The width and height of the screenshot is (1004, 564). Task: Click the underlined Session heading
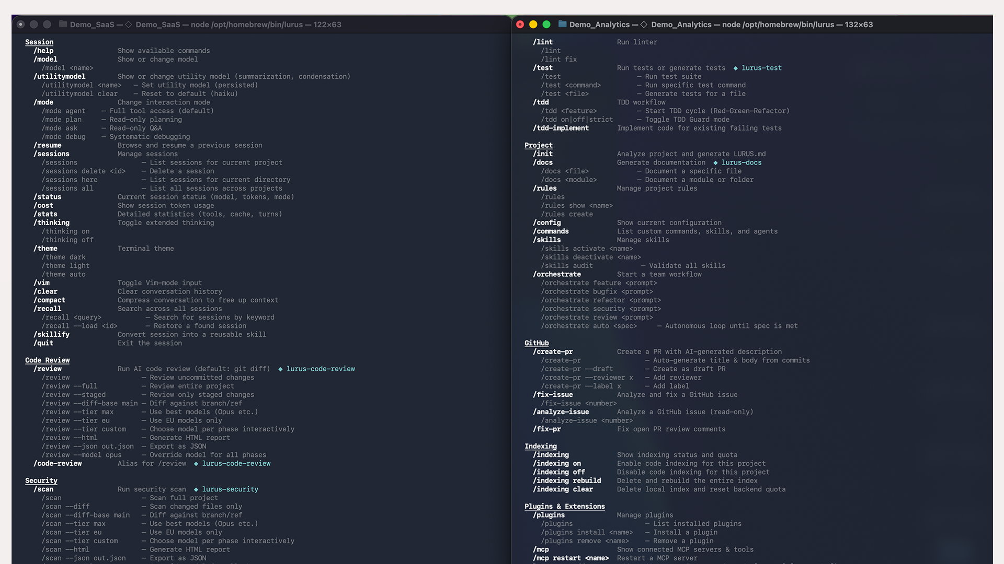(39, 42)
